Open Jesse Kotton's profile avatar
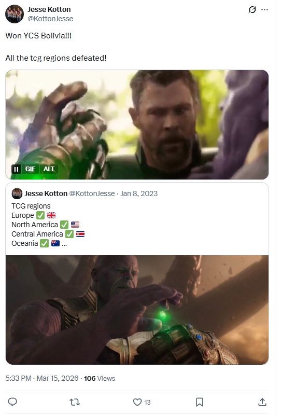 click(x=15, y=14)
